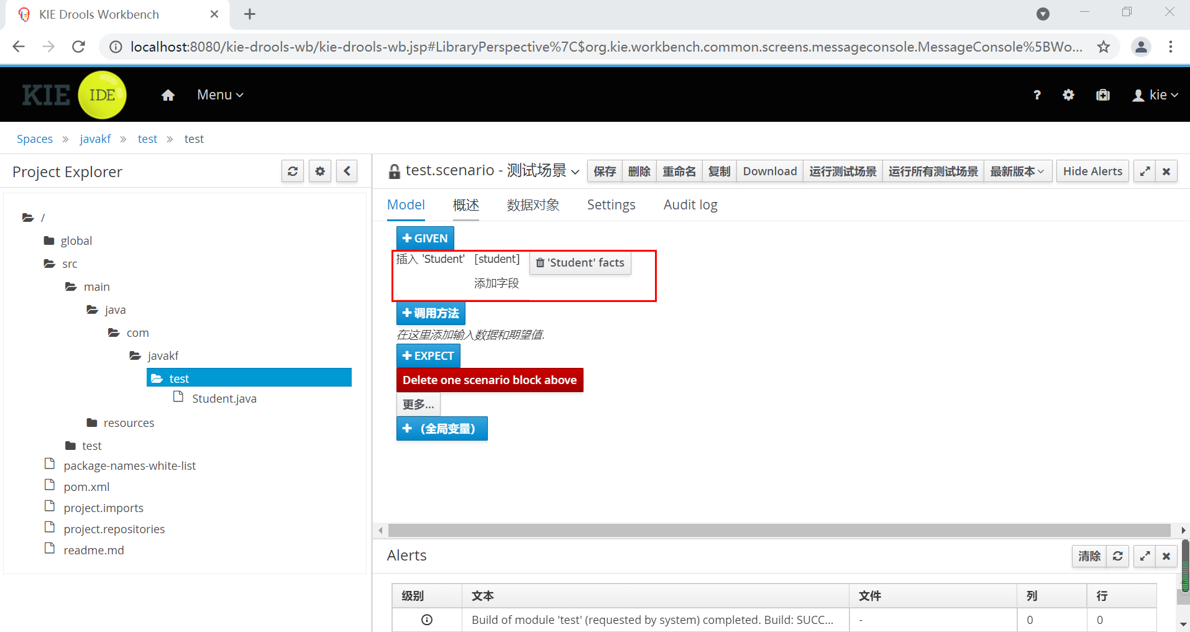
Task: Click the 调用方法 call method button
Action: point(431,313)
